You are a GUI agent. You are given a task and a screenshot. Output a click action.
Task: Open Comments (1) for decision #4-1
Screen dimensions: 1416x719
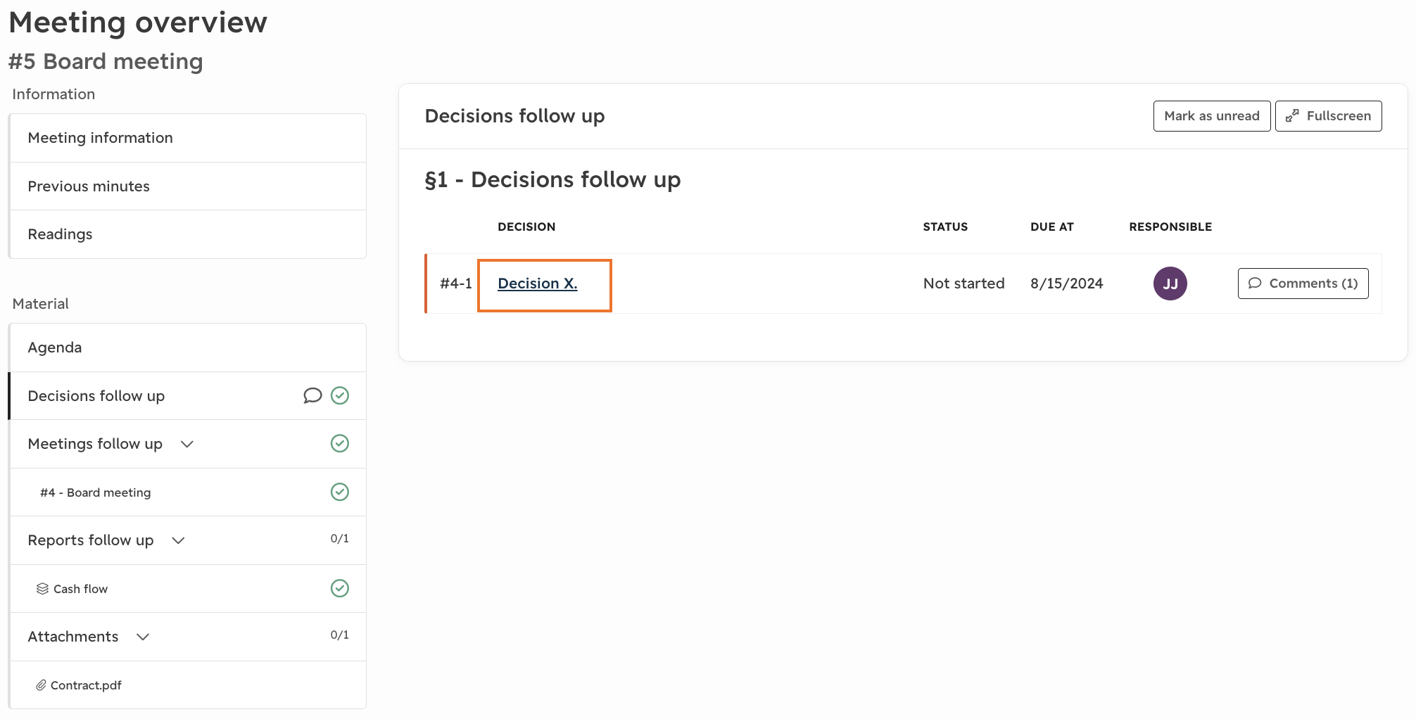(x=1303, y=284)
